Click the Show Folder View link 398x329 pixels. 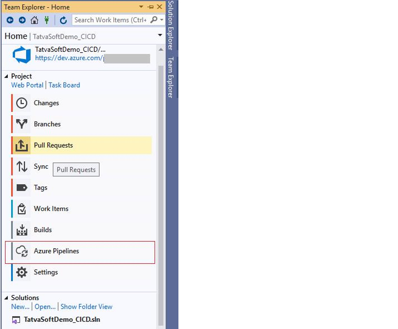(86, 307)
